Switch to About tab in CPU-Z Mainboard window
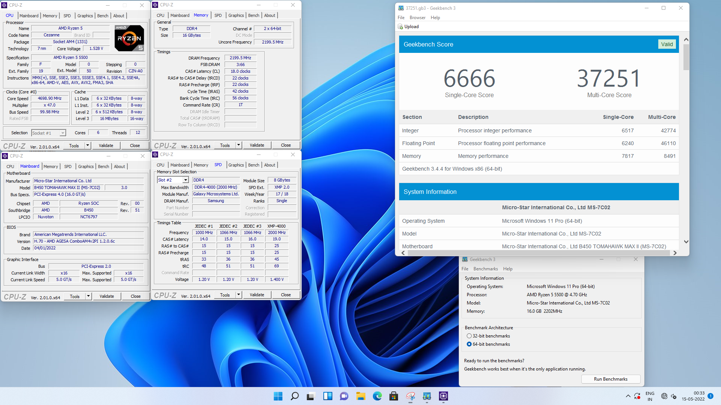 [x=119, y=166]
